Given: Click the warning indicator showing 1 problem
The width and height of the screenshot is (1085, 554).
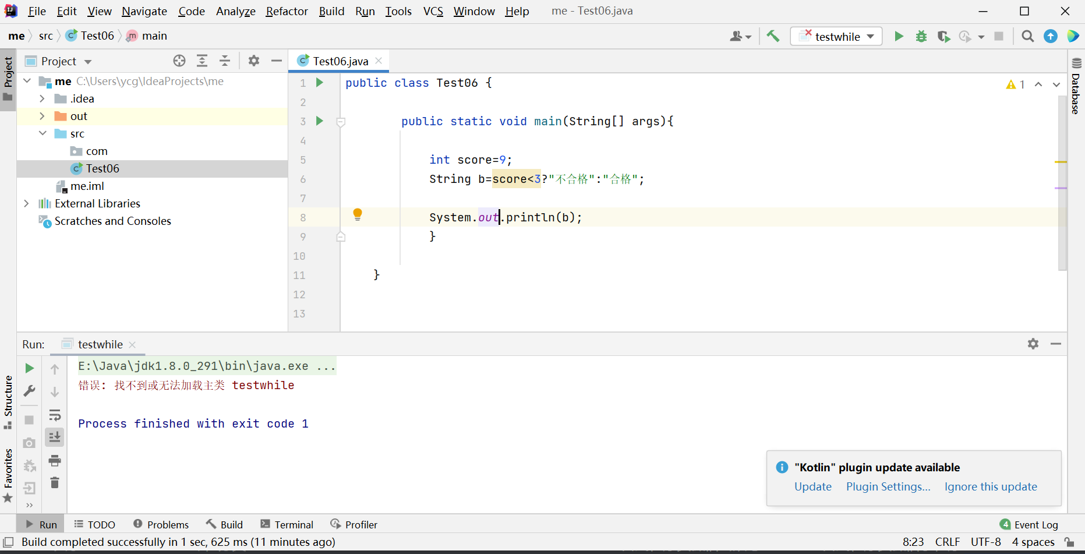Looking at the screenshot, I should click(x=1015, y=84).
